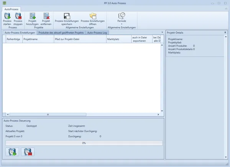Click table vertical scrollbar down arrow

point(162,111)
